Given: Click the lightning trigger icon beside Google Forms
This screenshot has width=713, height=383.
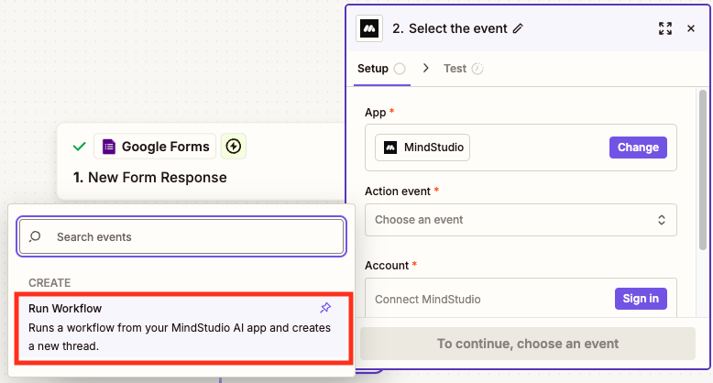Looking at the screenshot, I should (234, 147).
